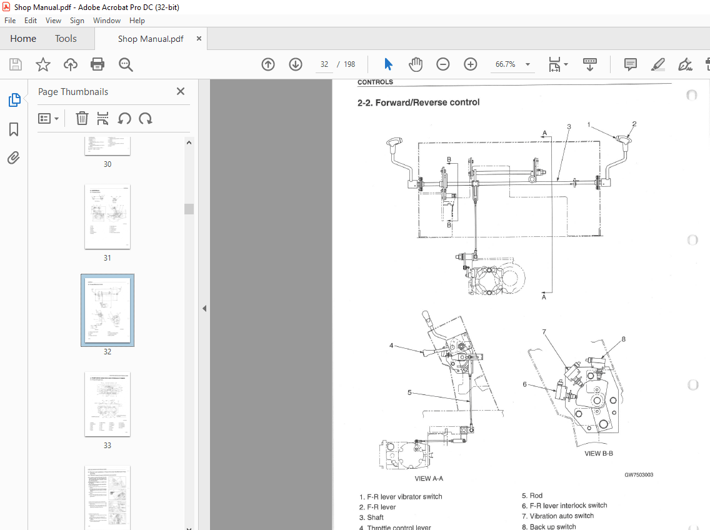710x530 pixels.
Task: Switch to the Tools tab
Action: [x=66, y=38]
